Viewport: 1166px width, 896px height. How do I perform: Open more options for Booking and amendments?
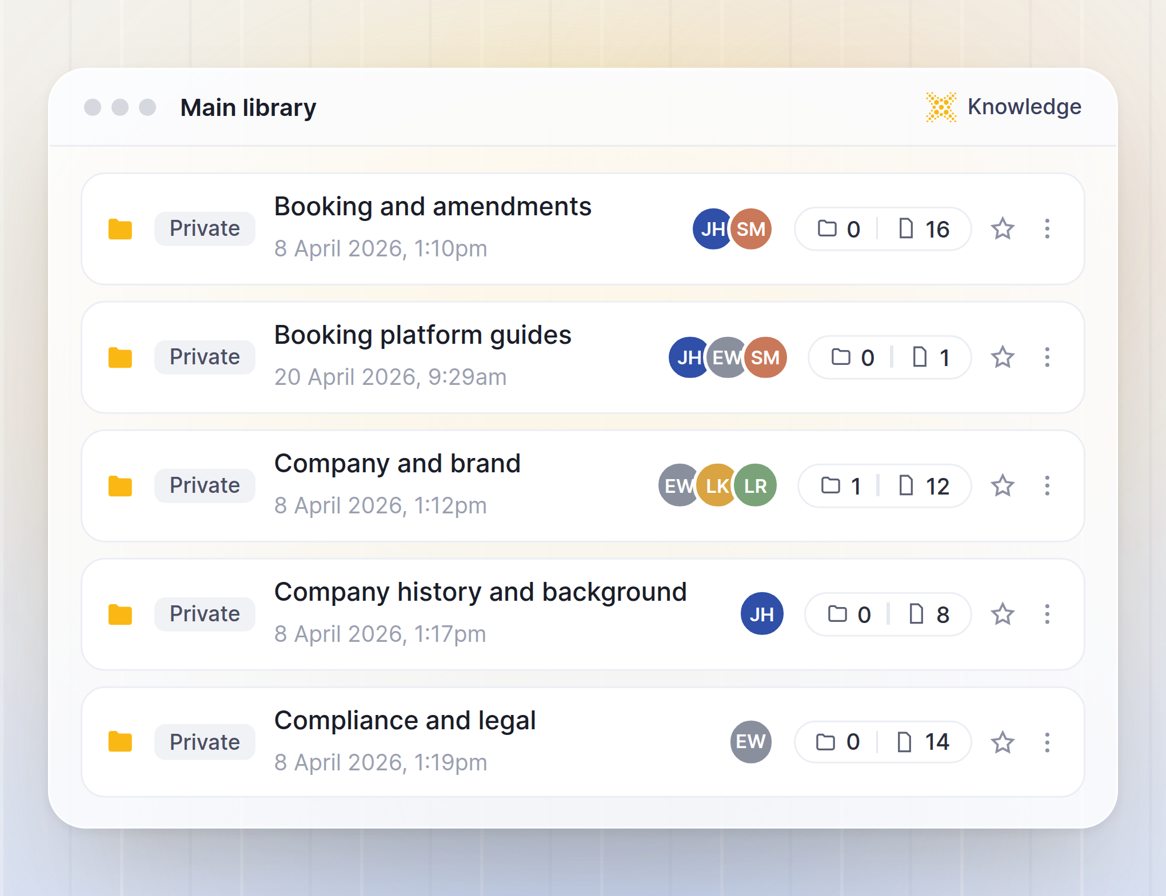1047,229
